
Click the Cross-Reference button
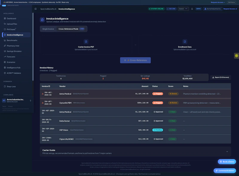135,60
